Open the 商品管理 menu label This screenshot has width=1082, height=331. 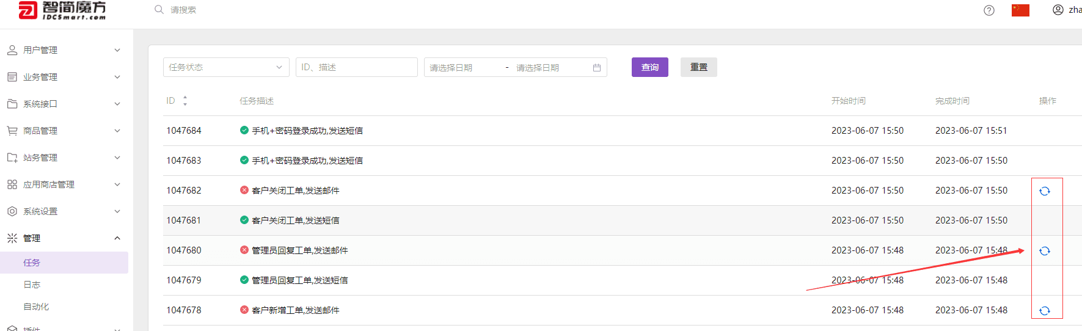click(x=40, y=131)
